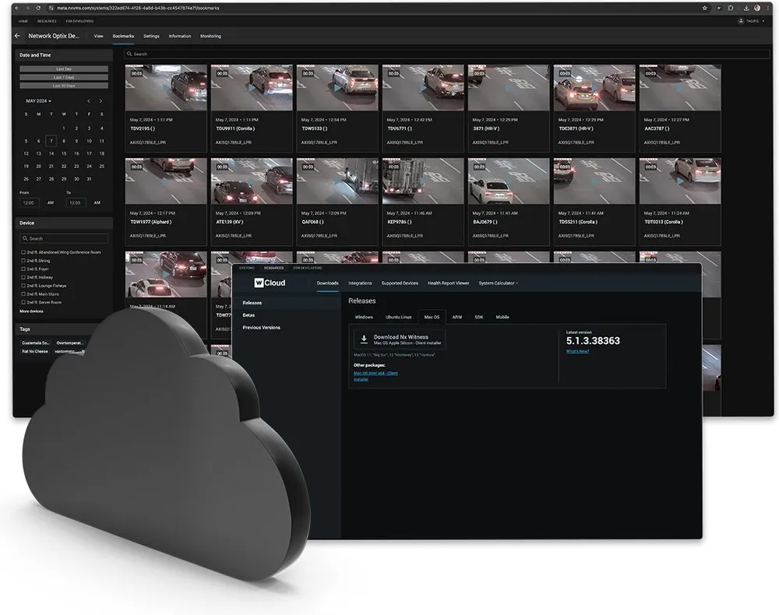Go to next month in calendar
Image resolution: width=779 pixels, height=615 pixels.
tap(100, 100)
